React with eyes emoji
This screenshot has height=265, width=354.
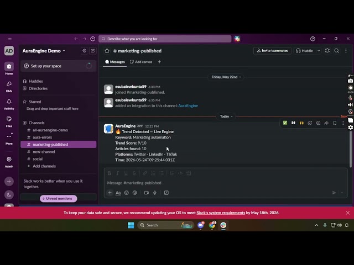293,123
